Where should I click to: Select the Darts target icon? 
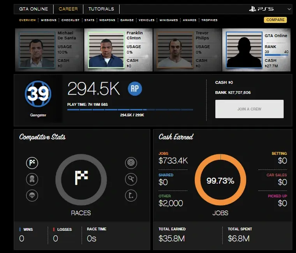point(131,163)
